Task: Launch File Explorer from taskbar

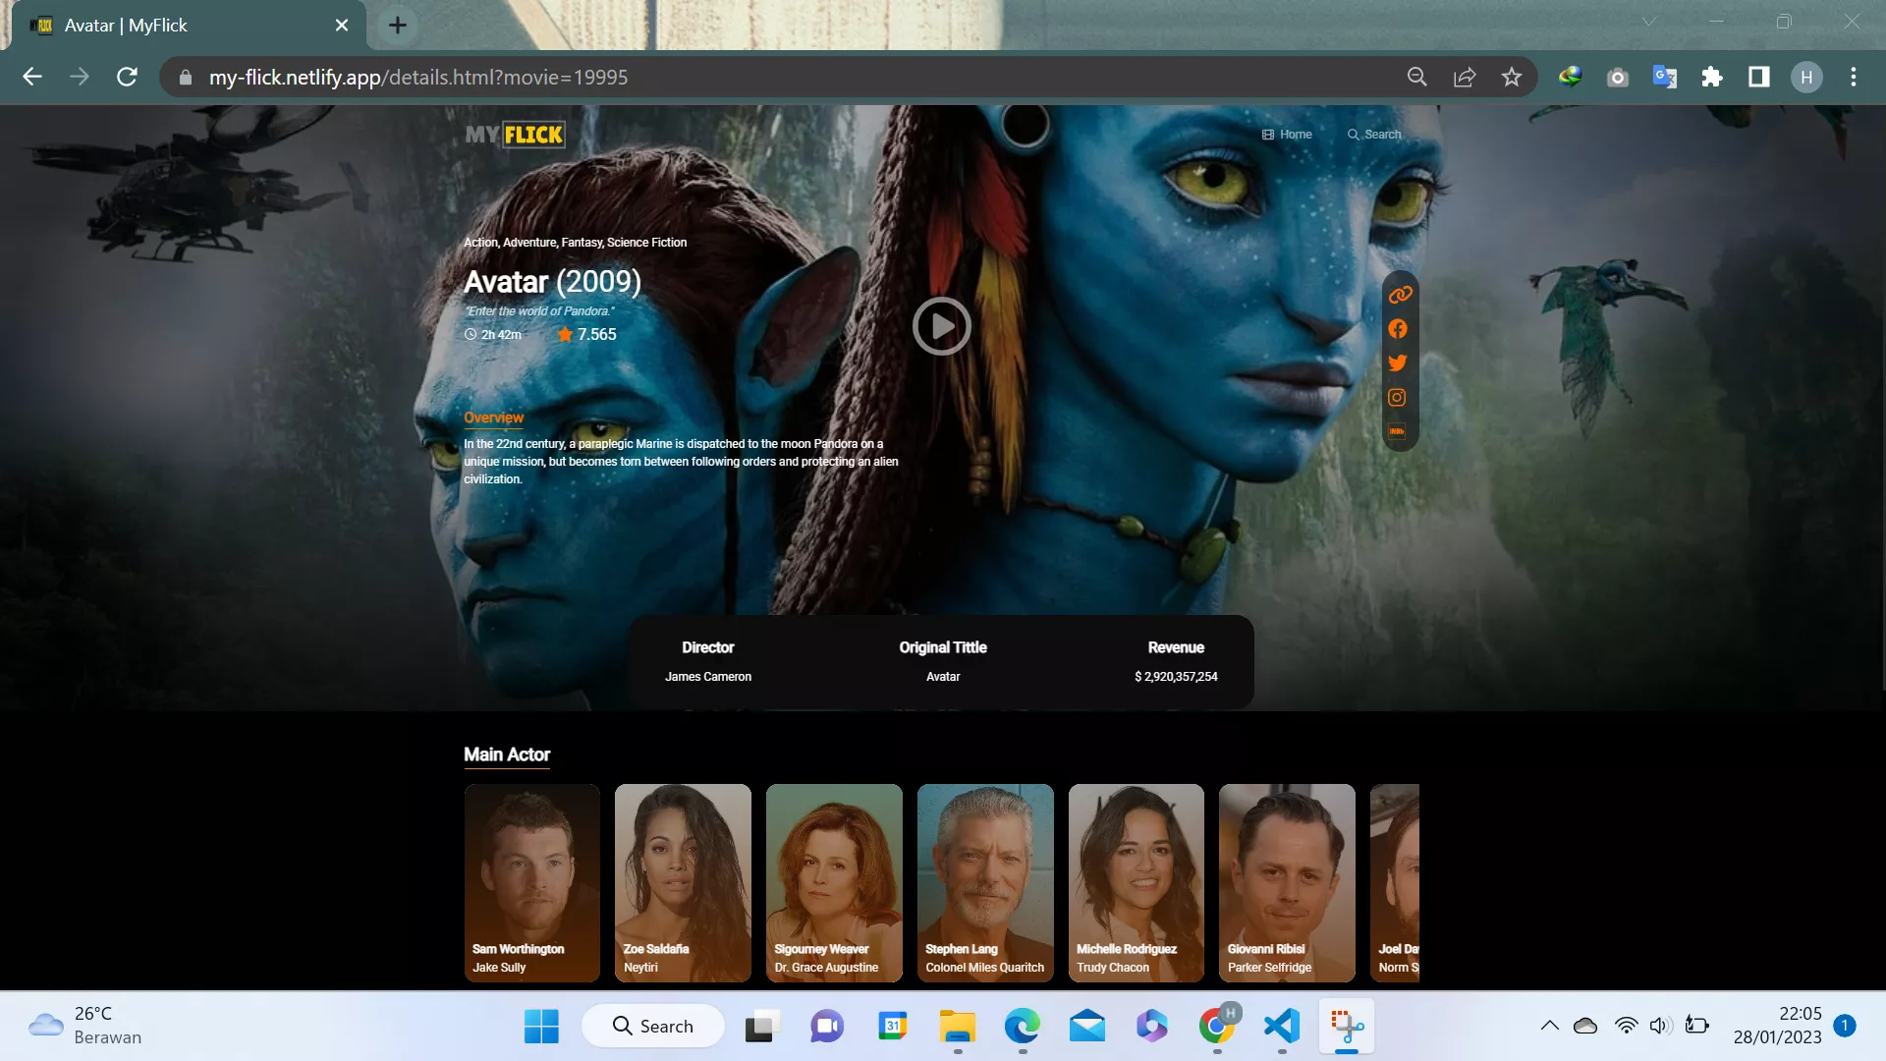Action: [957, 1027]
